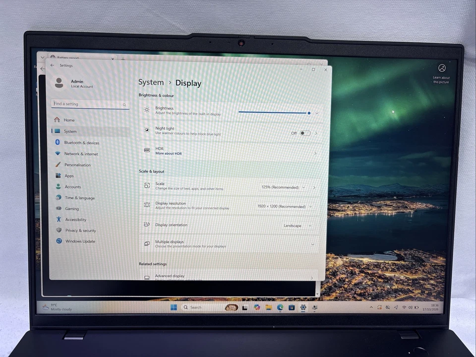Open the Landscape orientation dropdown
This screenshot has width=476, height=357.
tap(297, 226)
